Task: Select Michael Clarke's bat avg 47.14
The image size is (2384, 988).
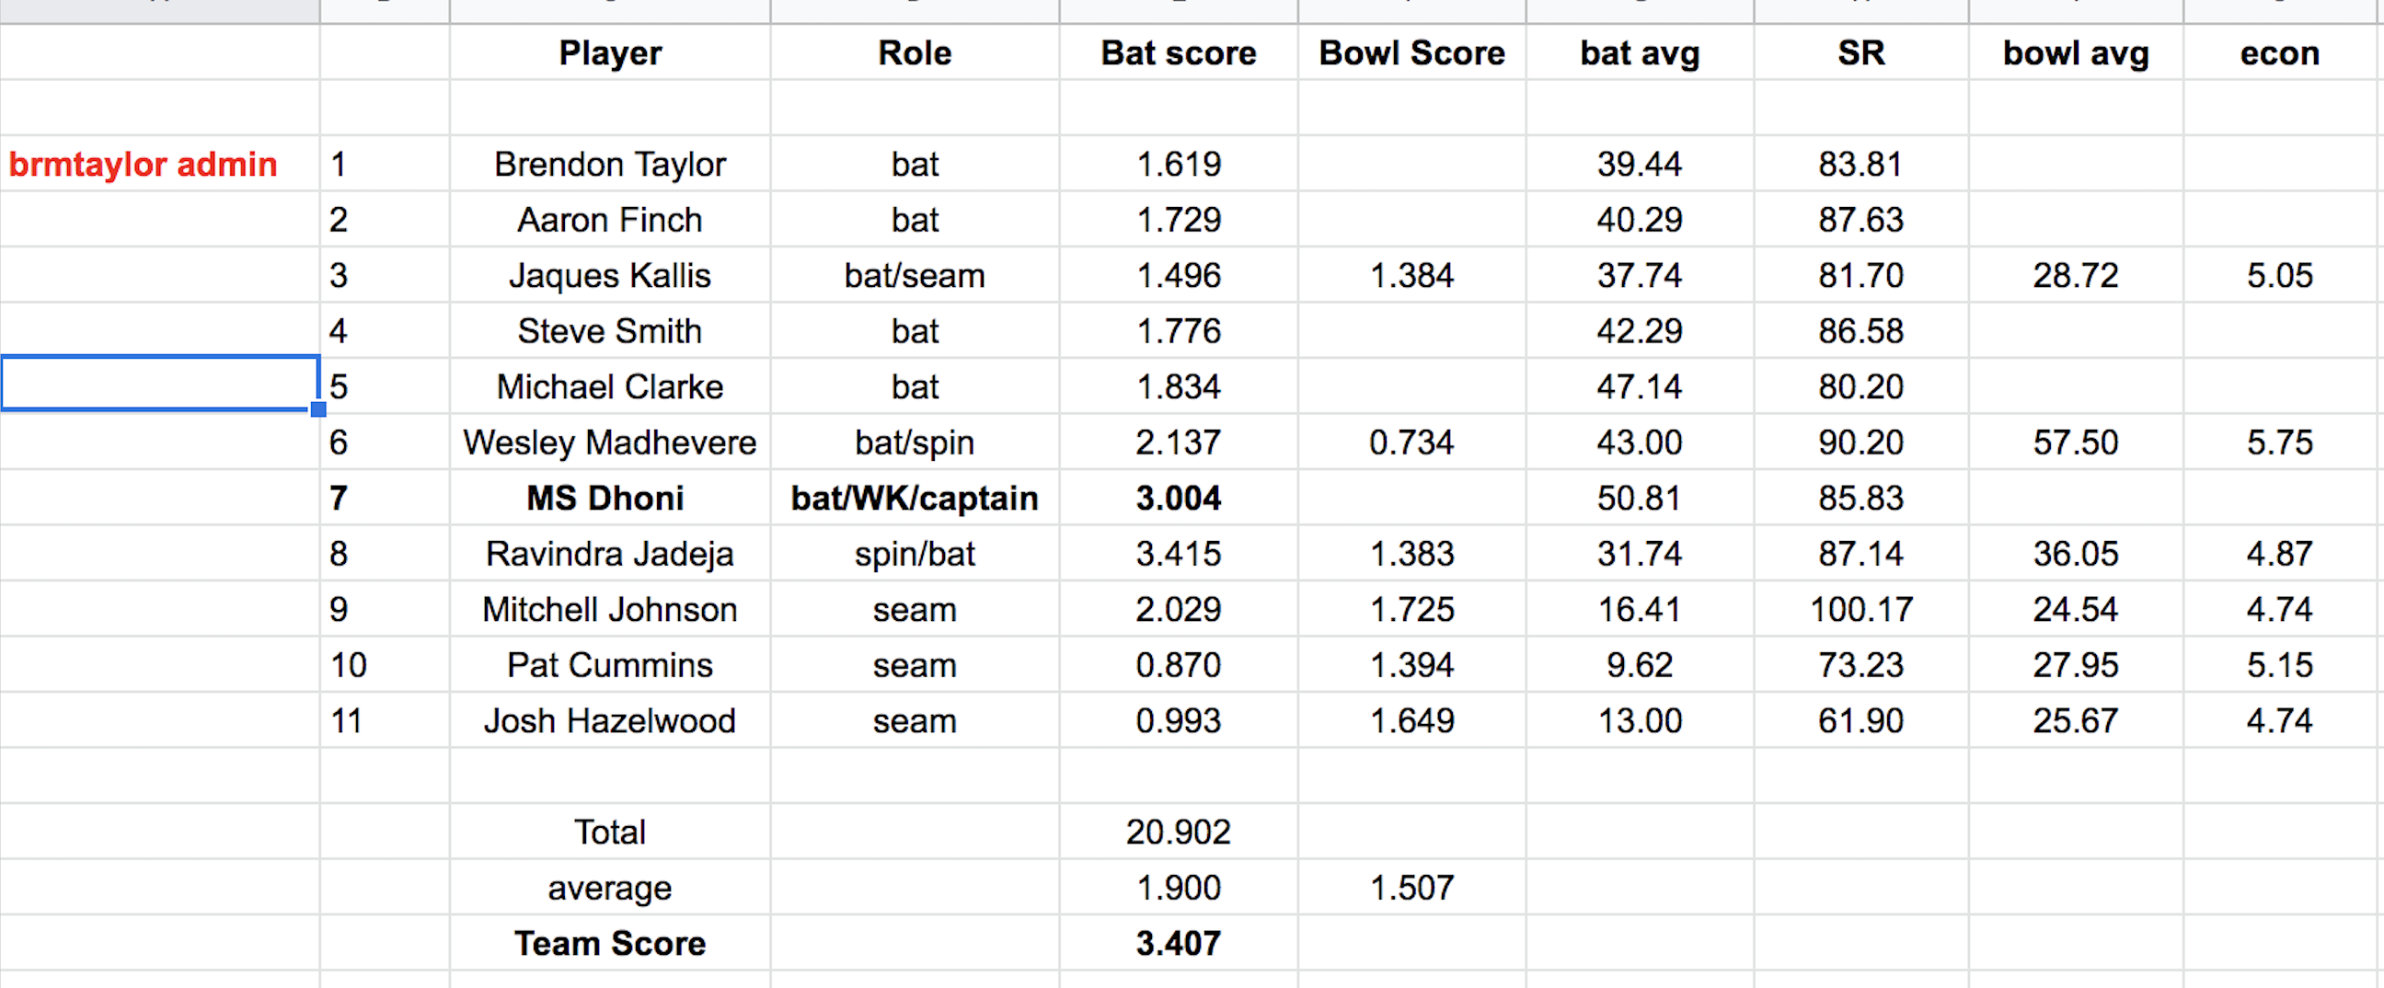Action: tap(1639, 386)
